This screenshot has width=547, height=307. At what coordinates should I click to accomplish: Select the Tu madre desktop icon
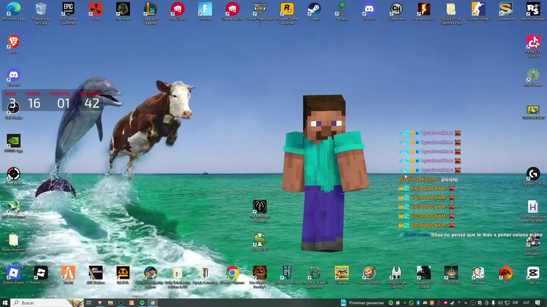tap(479, 275)
